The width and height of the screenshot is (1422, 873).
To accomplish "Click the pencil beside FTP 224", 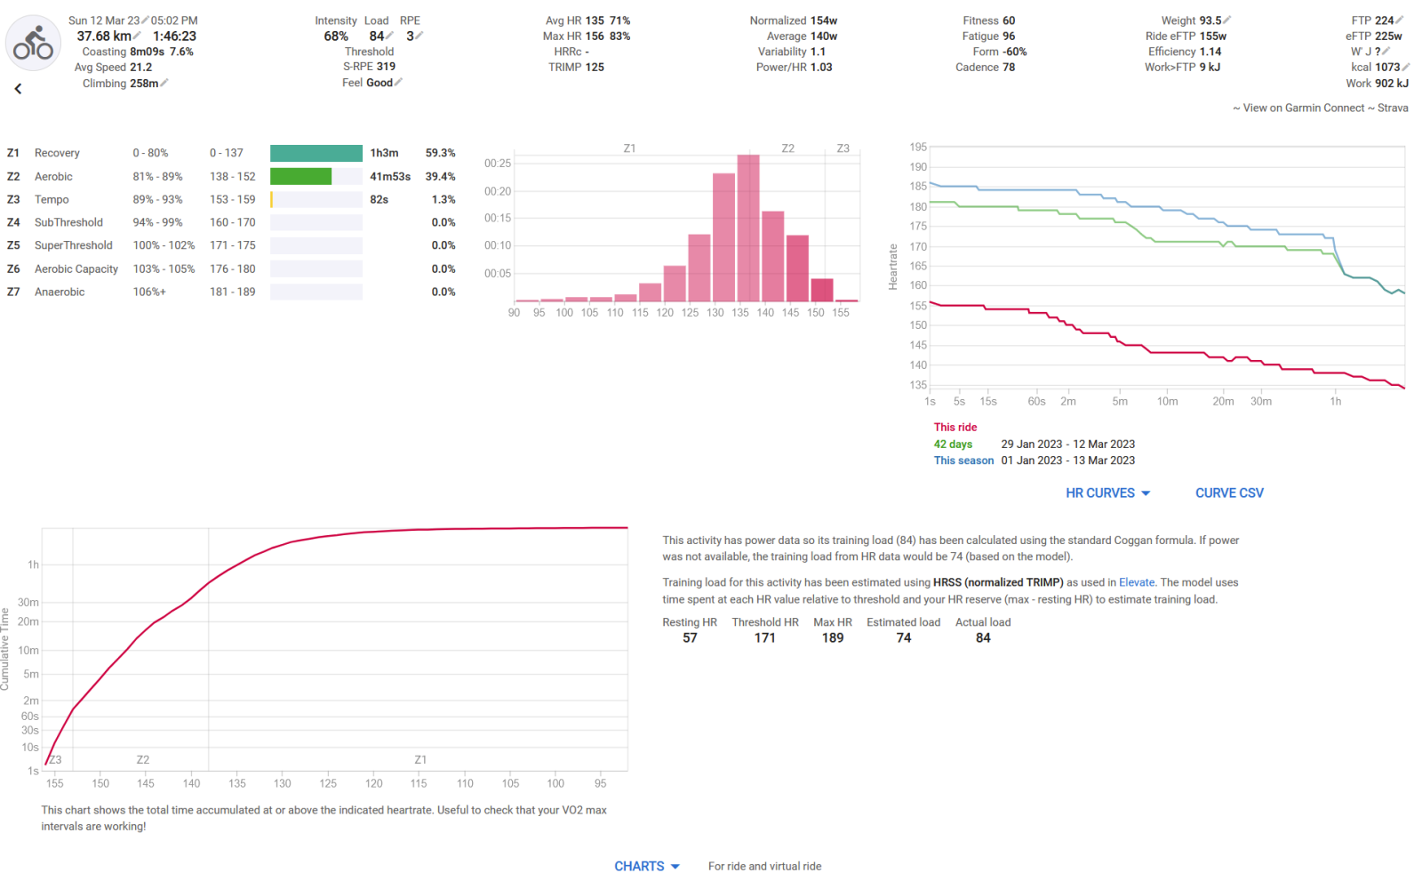I will pyautogui.click(x=1400, y=20).
